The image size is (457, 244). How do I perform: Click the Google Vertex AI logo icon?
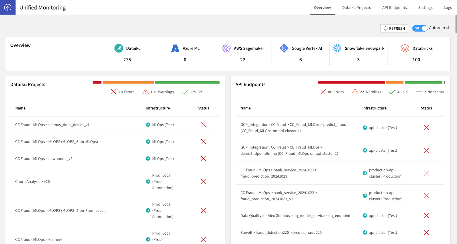(x=284, y=48)
